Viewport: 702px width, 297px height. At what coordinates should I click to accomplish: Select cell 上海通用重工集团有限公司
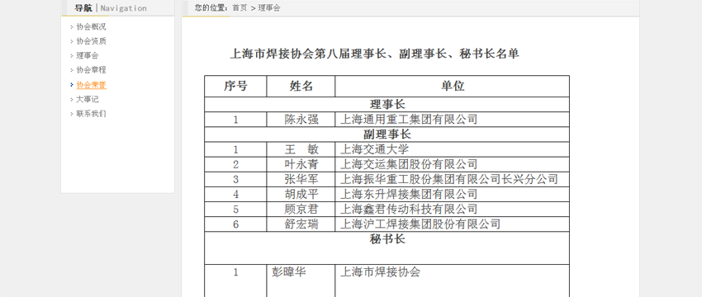point(453,120)
